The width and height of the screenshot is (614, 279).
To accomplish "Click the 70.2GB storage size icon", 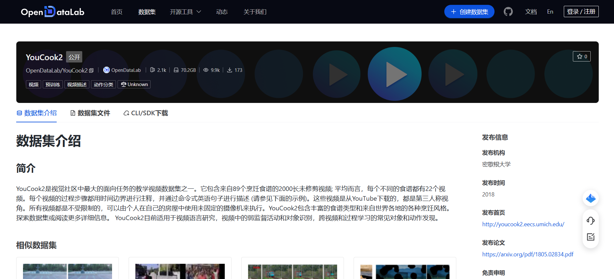I will coord(176,70).
